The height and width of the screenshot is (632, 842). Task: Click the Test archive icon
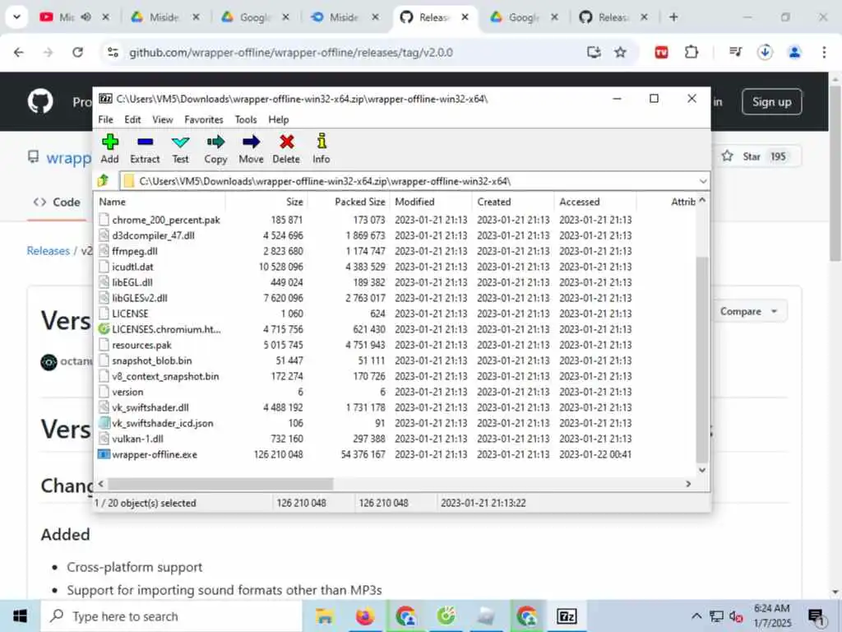pos(180,142)
